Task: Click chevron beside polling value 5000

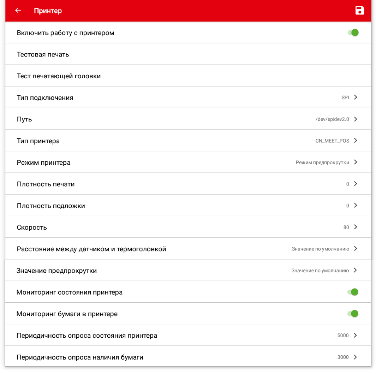Action: (355, 335)
